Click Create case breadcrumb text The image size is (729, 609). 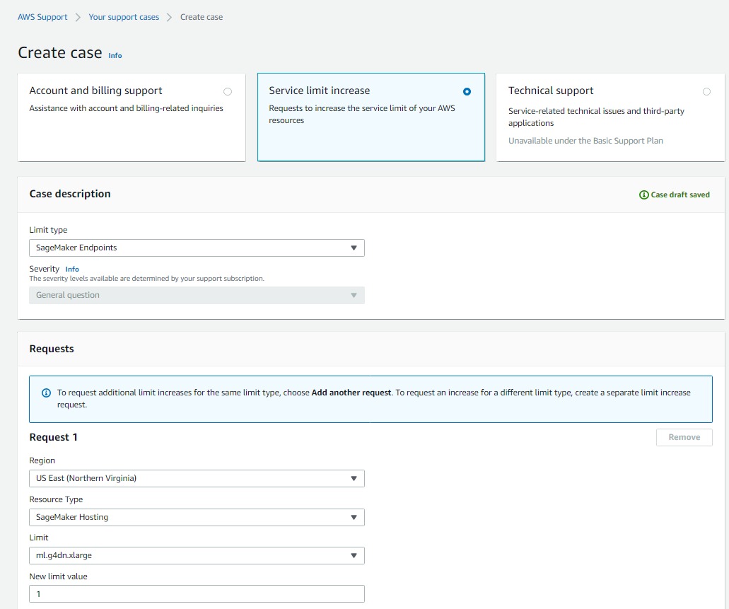pyautogui.click(x=202, y=17)
